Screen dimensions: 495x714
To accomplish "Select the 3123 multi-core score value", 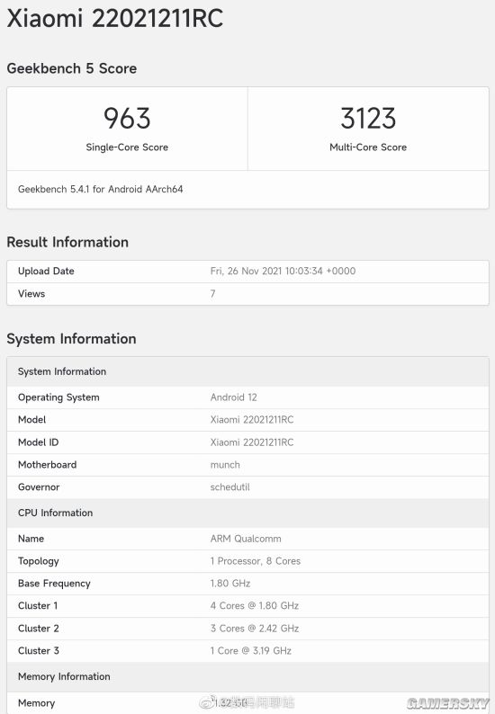I will [368, 118].
